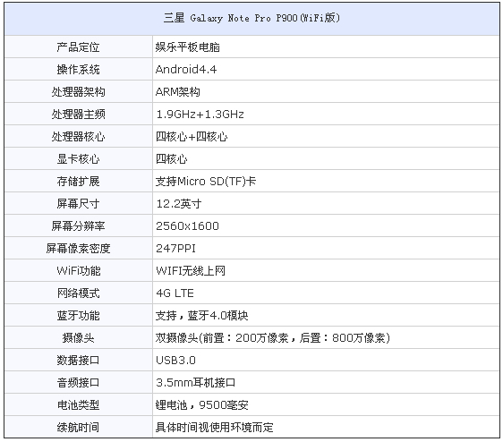Click the 显卡核心 label cell
Image resolution: width=503 pixels, height=442 pixels.
pyautogui.click(x=78, y=159)
